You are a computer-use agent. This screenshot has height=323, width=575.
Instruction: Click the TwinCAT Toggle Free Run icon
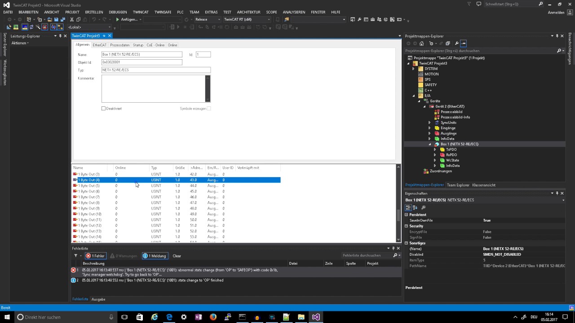(x=44, y=27)
